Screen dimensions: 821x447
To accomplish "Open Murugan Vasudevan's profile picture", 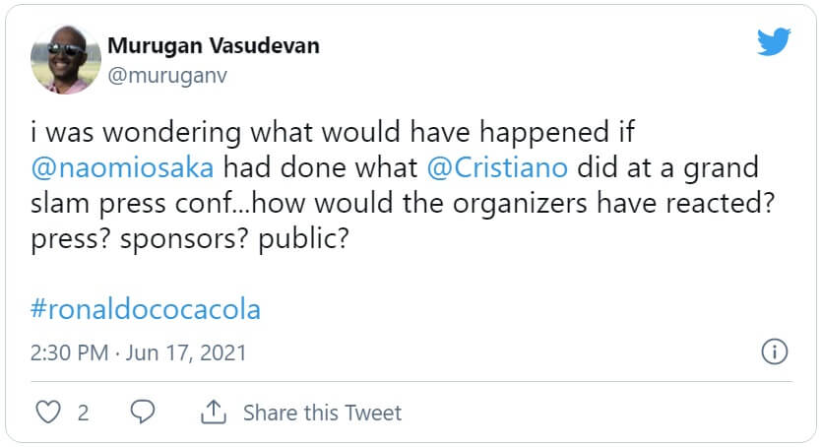I will pos(66,60).
